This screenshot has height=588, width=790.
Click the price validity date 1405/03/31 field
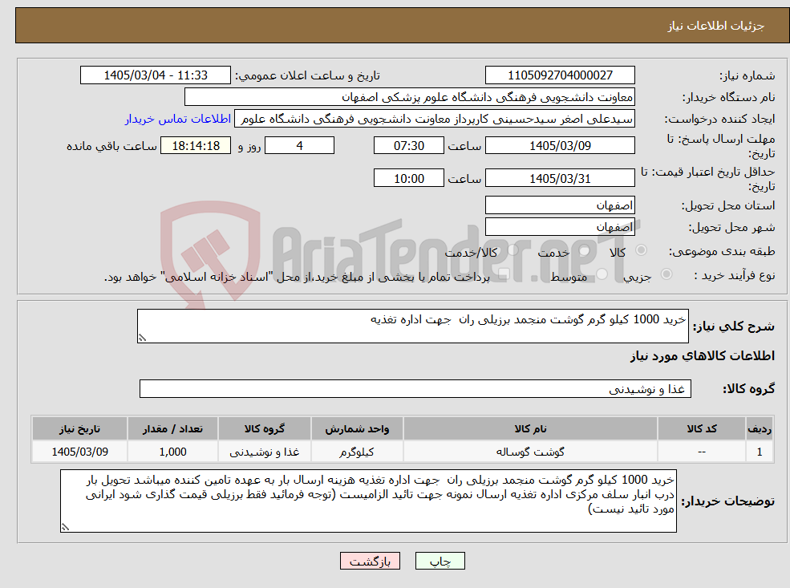pyautogui.click(x=560, y=178)
